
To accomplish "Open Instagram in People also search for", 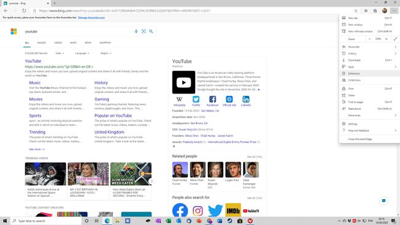I will coord(198,211).
